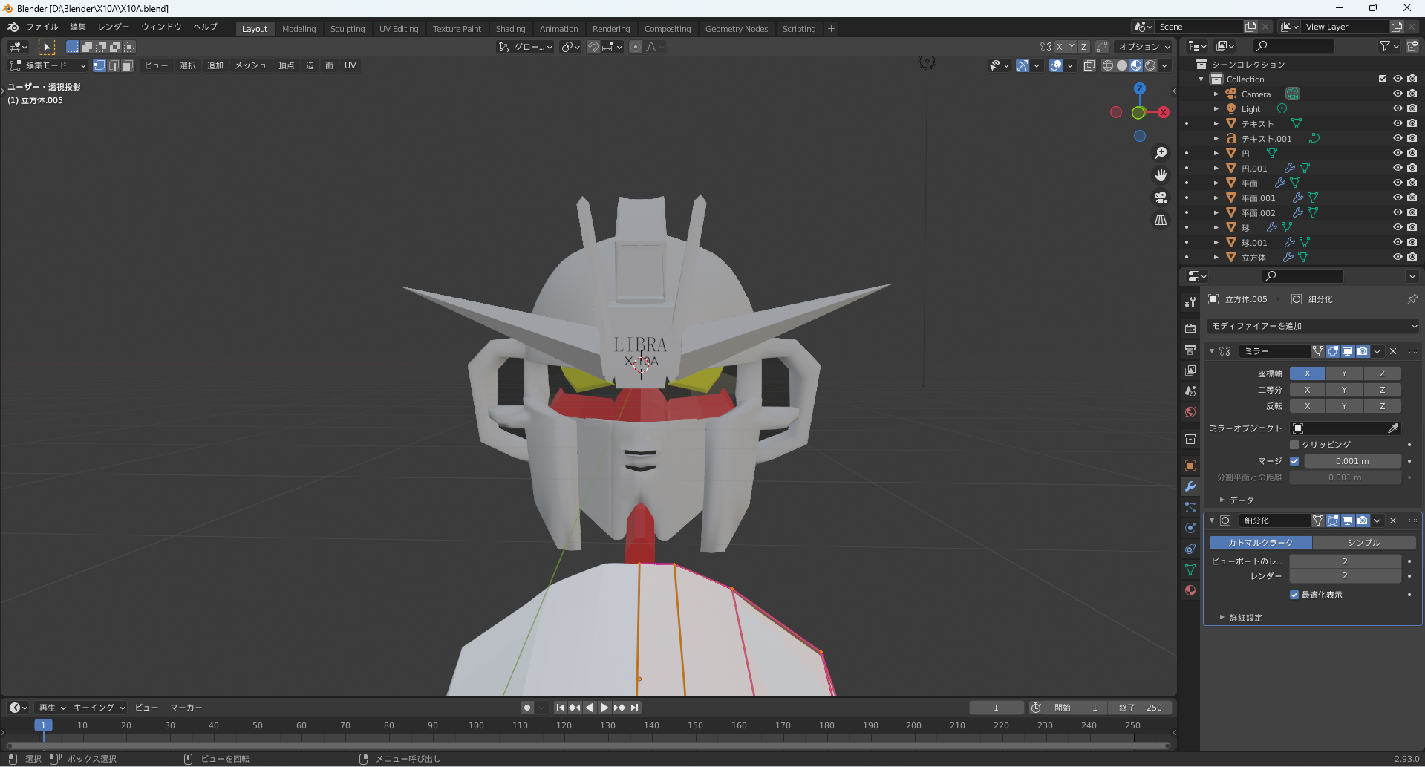Enable mirror axis Y button

(1344, 373)
